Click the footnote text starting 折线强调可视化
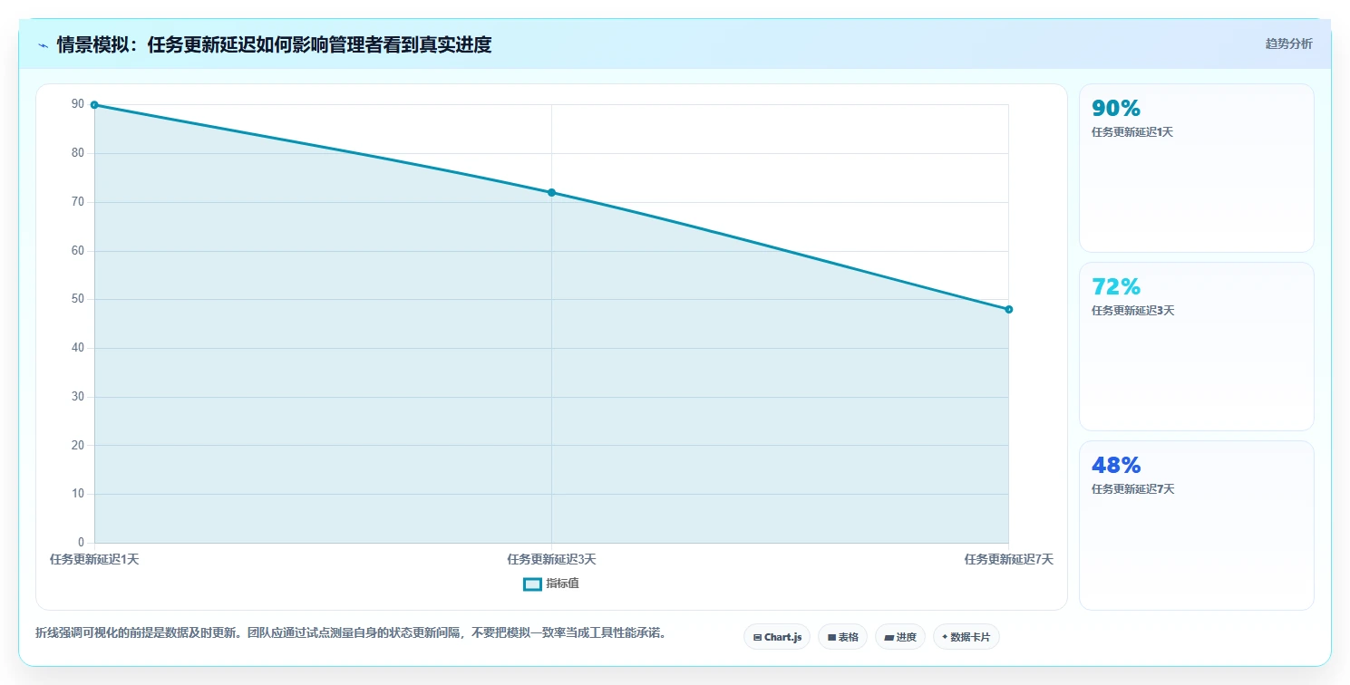 (x=351, y=633)
